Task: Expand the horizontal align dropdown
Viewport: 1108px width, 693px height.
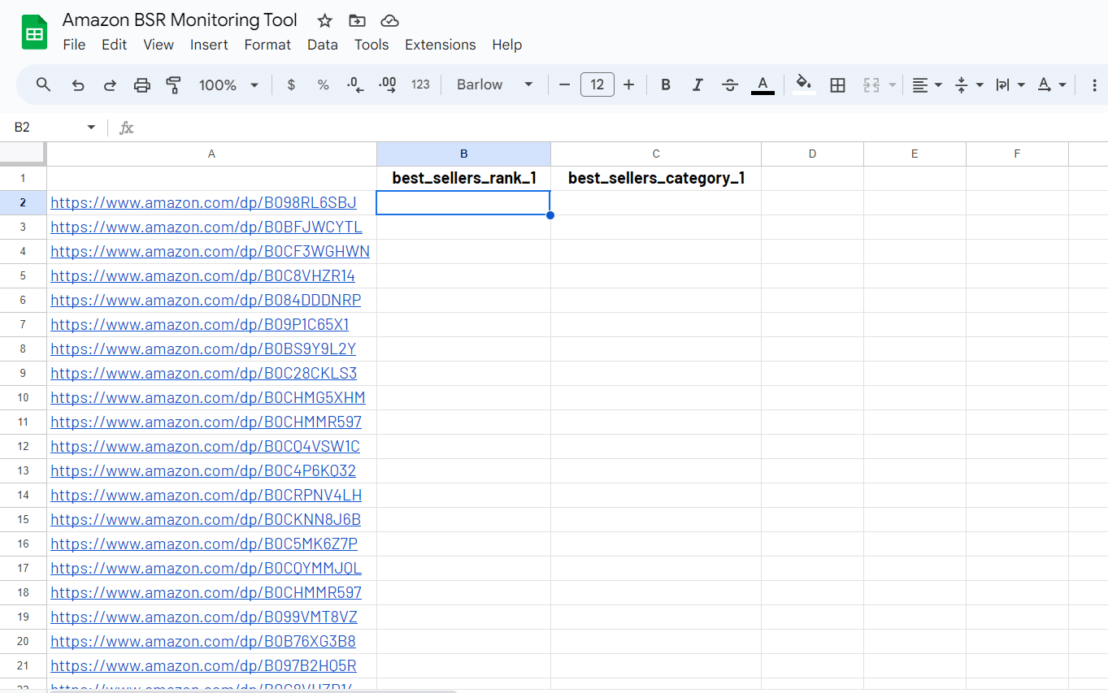Action: (926, 84)
